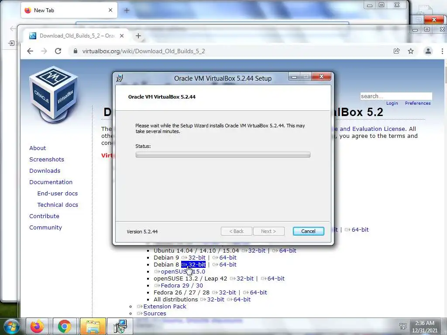Switch to Chrome in the taskbar
Screen dimensions: 447x335
click(65, 326)
